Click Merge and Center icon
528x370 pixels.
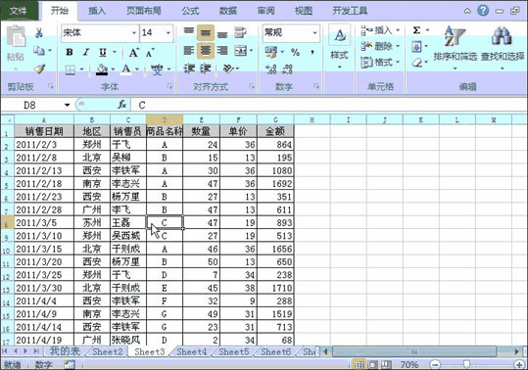pos(240,51)
